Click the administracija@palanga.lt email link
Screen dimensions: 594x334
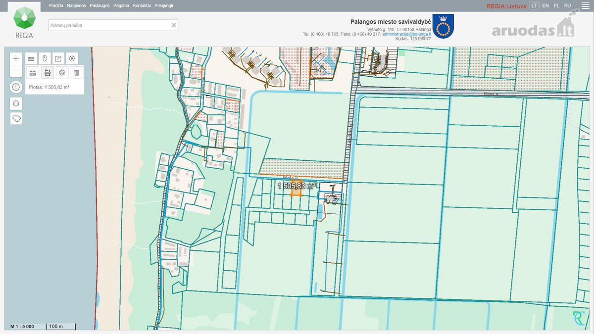tap(406, 34)
